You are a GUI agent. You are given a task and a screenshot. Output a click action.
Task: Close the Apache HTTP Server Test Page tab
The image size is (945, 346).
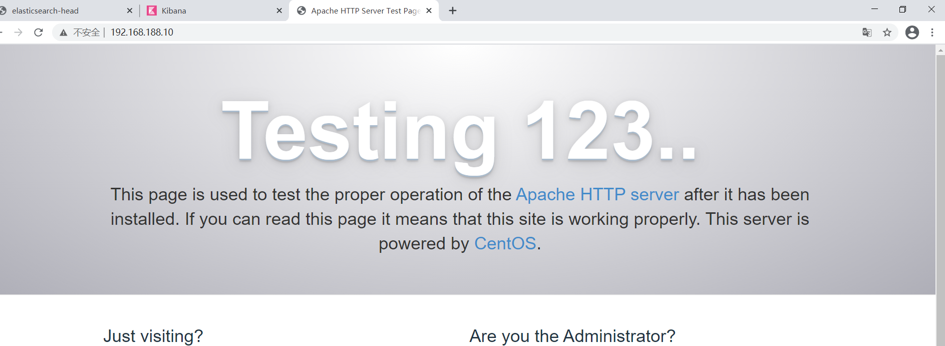coord(429,11)
